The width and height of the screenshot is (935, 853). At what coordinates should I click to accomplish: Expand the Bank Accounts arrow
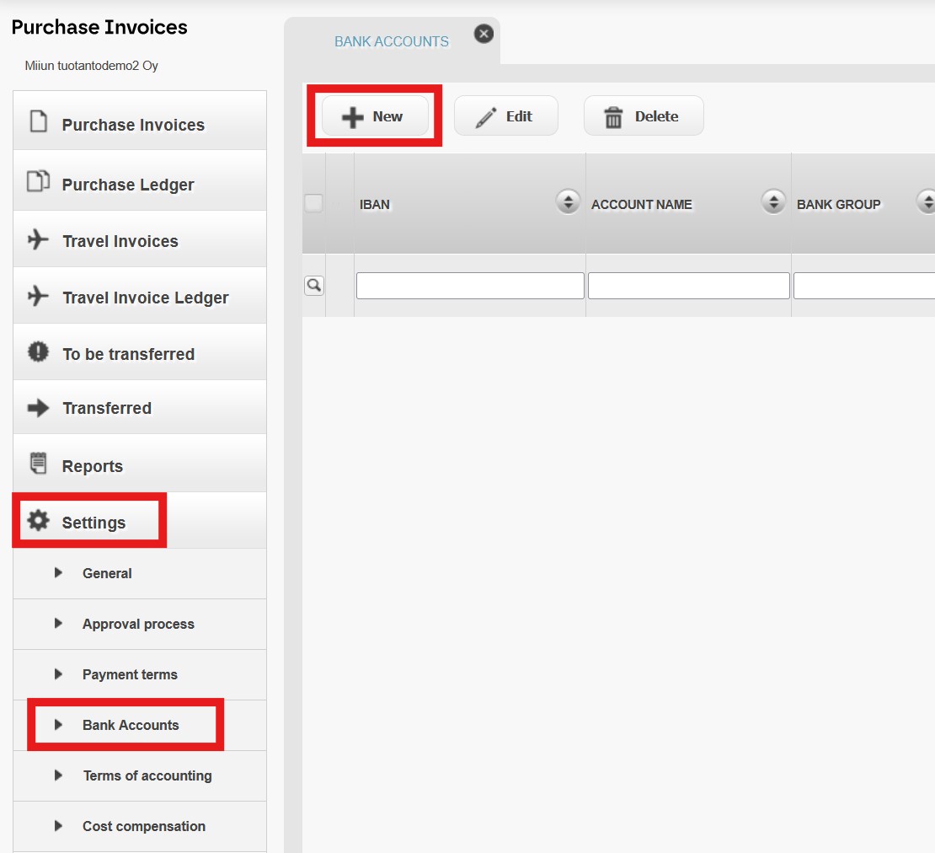[58, 725]
